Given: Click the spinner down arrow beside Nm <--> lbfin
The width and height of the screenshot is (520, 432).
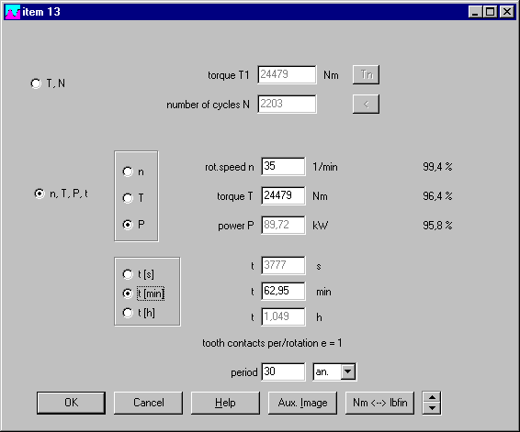Looking at the screenshot, I should coord(432,408).
